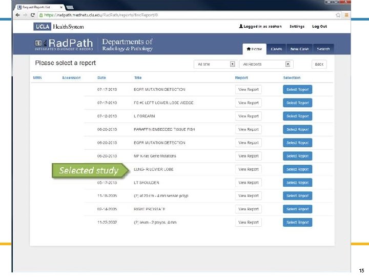The image size is (369, 277).
Task: Click title text RIGHT PROSTATE
Action: coord(150,209)
